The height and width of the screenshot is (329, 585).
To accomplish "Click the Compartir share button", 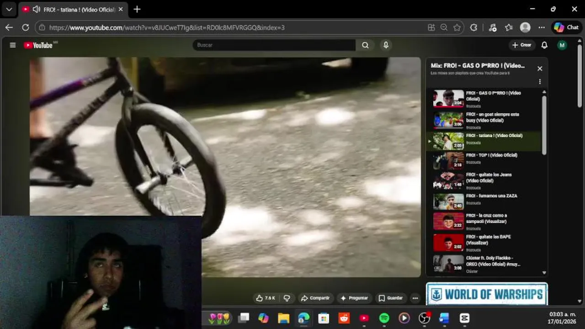I will 315,298.
